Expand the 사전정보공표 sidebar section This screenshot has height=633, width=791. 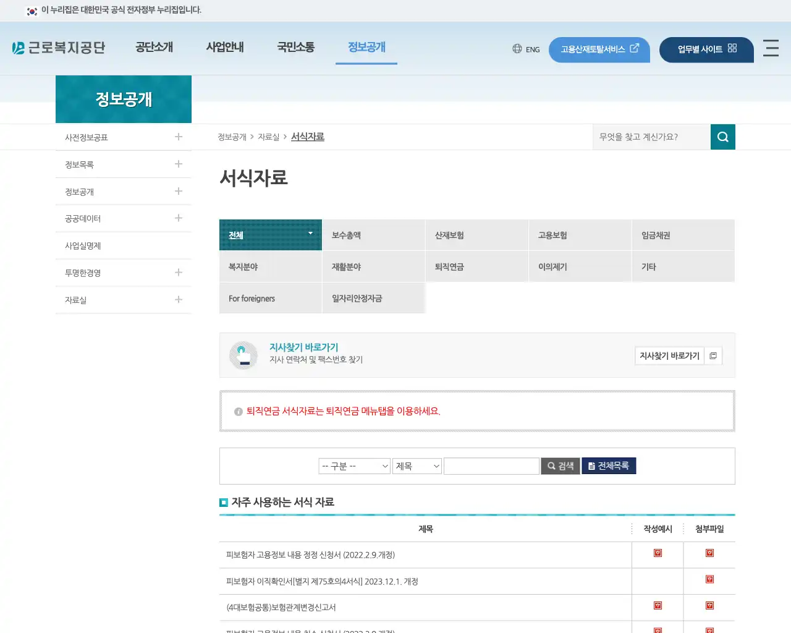tap(178, 137)
